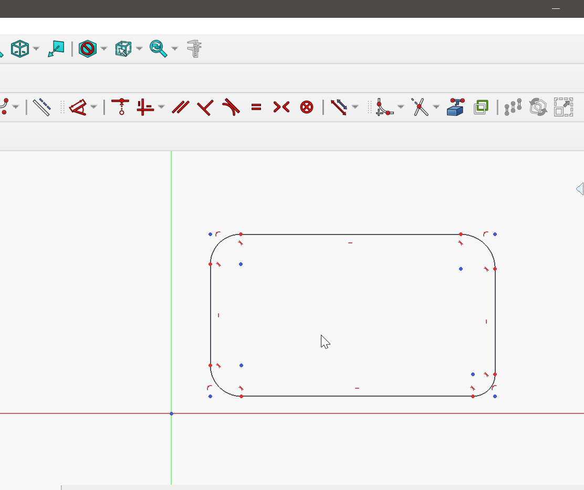The height and width of the screenshot is (490, 584).
Task: Click the select associated constraints icon
Action: [513, 107]
